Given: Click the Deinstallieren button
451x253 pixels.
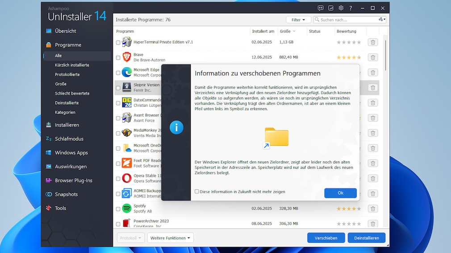Looking at the screenshot, I should (x=366, y=238).
